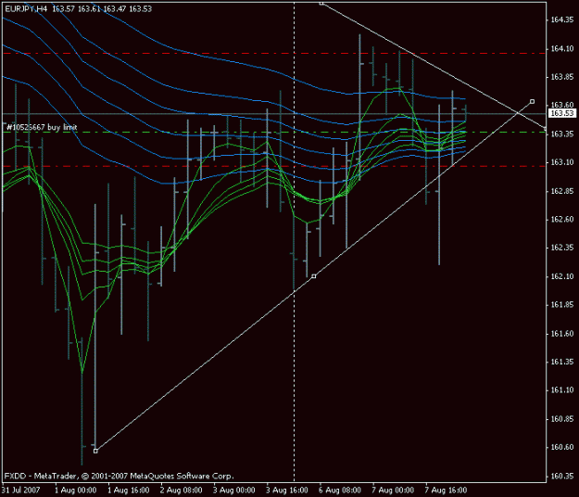Viewport: 579px width, 497px height.
Task: Click the 163.85 price scale label
Action: click(x=562, y=77)
